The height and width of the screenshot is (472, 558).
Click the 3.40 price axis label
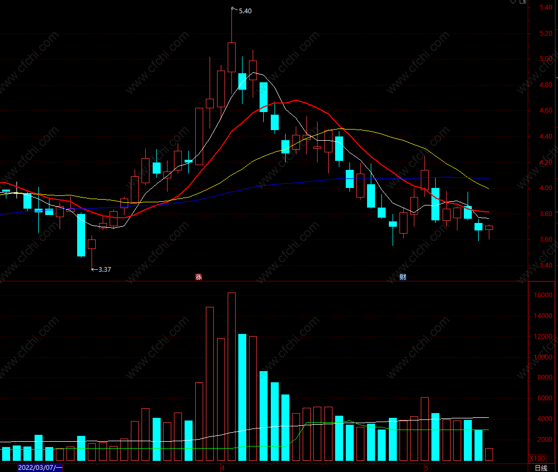pos(546,265)
